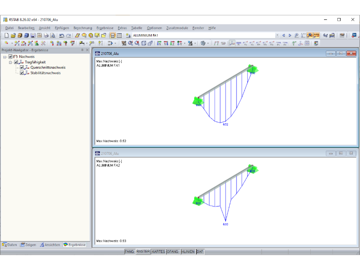Open the Zusatzmodule menu
The image size is (360, 270).
[x=177, y=28]
